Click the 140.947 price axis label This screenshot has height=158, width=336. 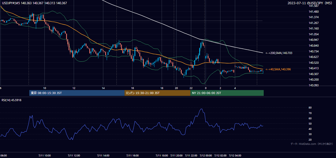314,40
